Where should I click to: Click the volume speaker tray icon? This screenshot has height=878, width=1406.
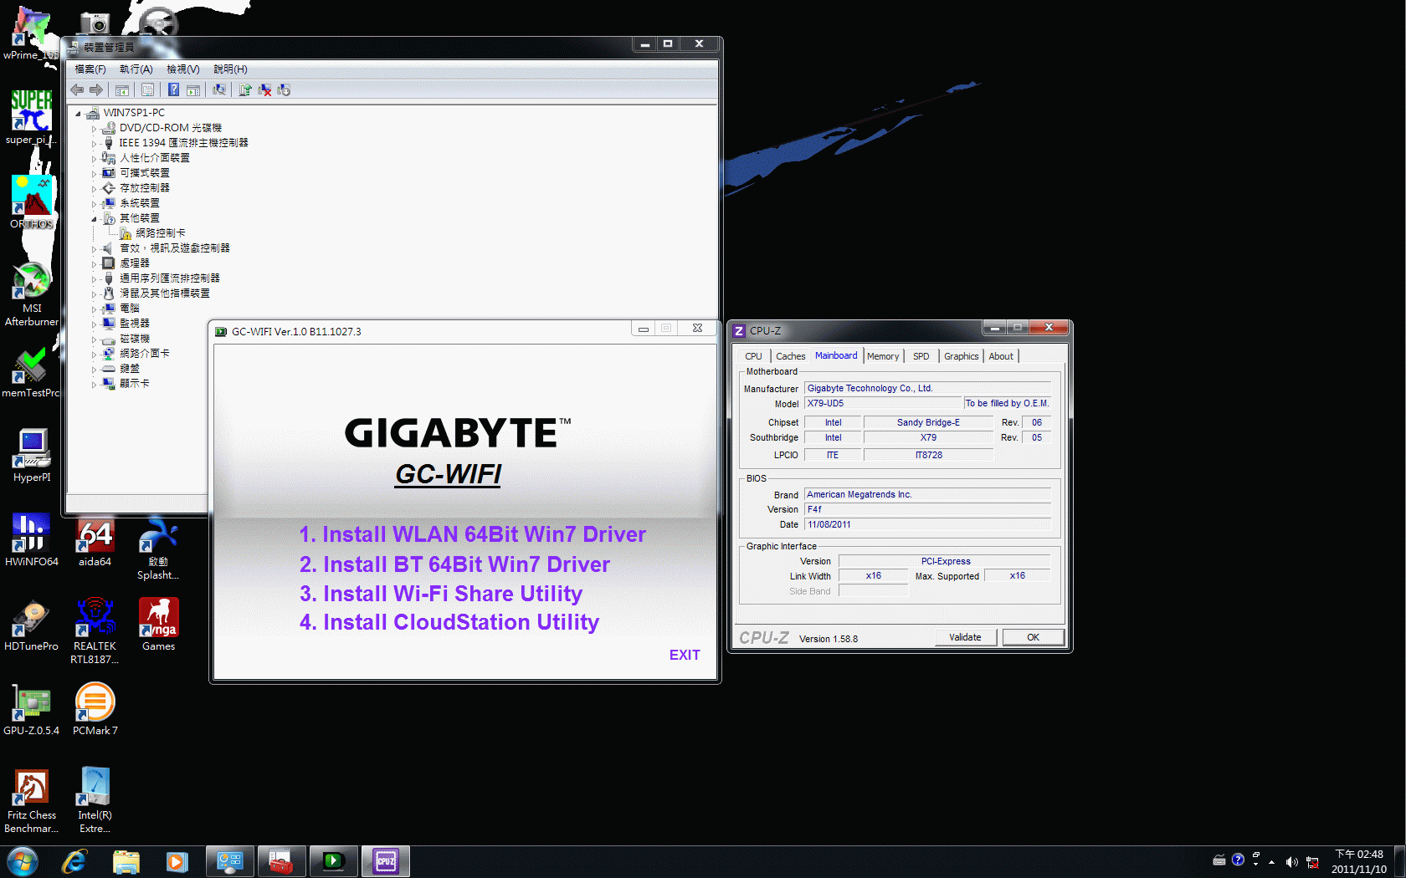click(x=1291, y=862)
